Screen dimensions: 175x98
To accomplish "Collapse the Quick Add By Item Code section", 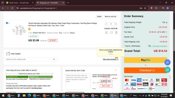I will 116,70.
